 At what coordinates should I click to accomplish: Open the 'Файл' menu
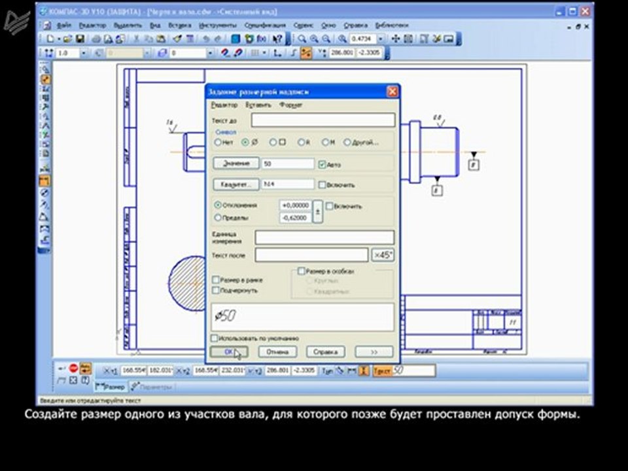coord(64,26)
